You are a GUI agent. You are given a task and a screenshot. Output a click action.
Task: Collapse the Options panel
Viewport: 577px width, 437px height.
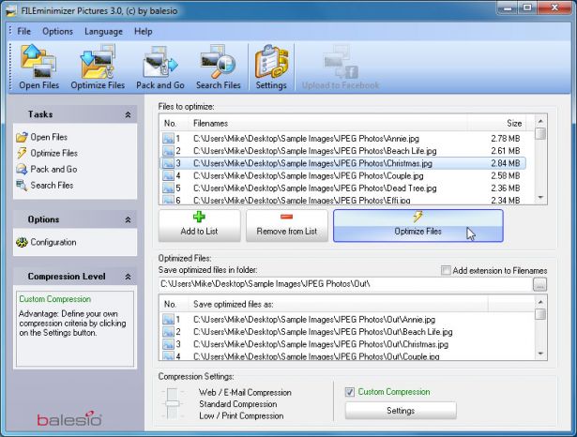[x=128, y=220]
